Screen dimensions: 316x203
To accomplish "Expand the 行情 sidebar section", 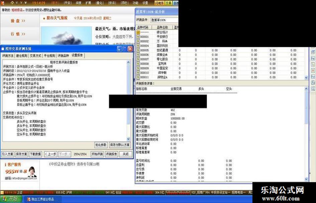I will point(18,34).
